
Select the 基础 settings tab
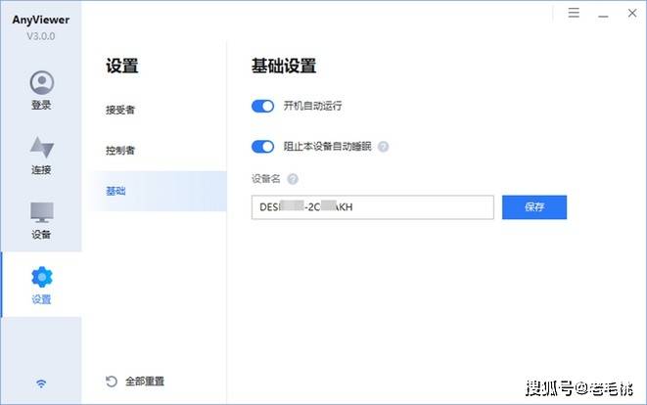click(x=158, y=191)
